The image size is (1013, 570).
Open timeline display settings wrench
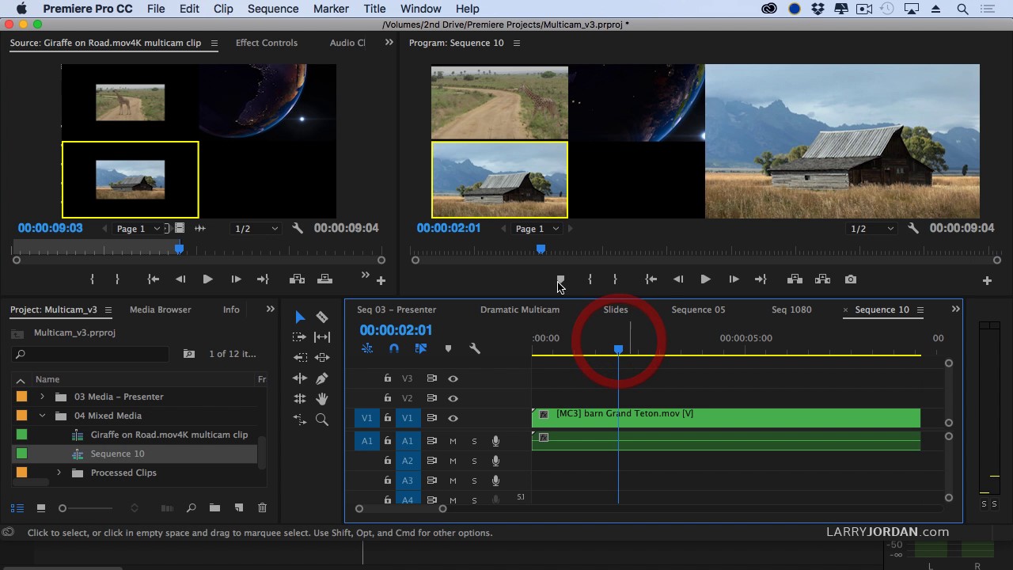[475, 348]
